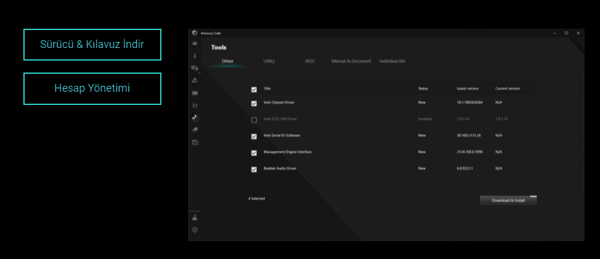Deselect the Realtek Audio Driver checkbox
Image resolution: width=600 pixels, height=259 pixels.
click(254, 170)
